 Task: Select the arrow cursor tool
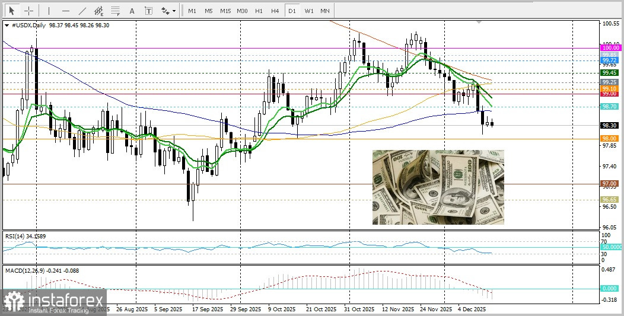click(12, 11)
